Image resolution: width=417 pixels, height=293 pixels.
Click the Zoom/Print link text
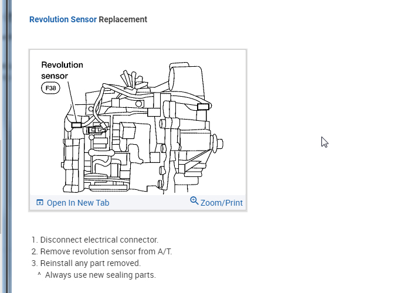pos(221,203)
